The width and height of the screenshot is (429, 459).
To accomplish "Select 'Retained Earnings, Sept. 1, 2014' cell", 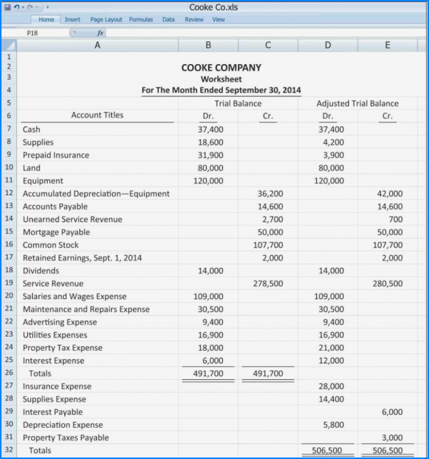I will pos(98,258).
